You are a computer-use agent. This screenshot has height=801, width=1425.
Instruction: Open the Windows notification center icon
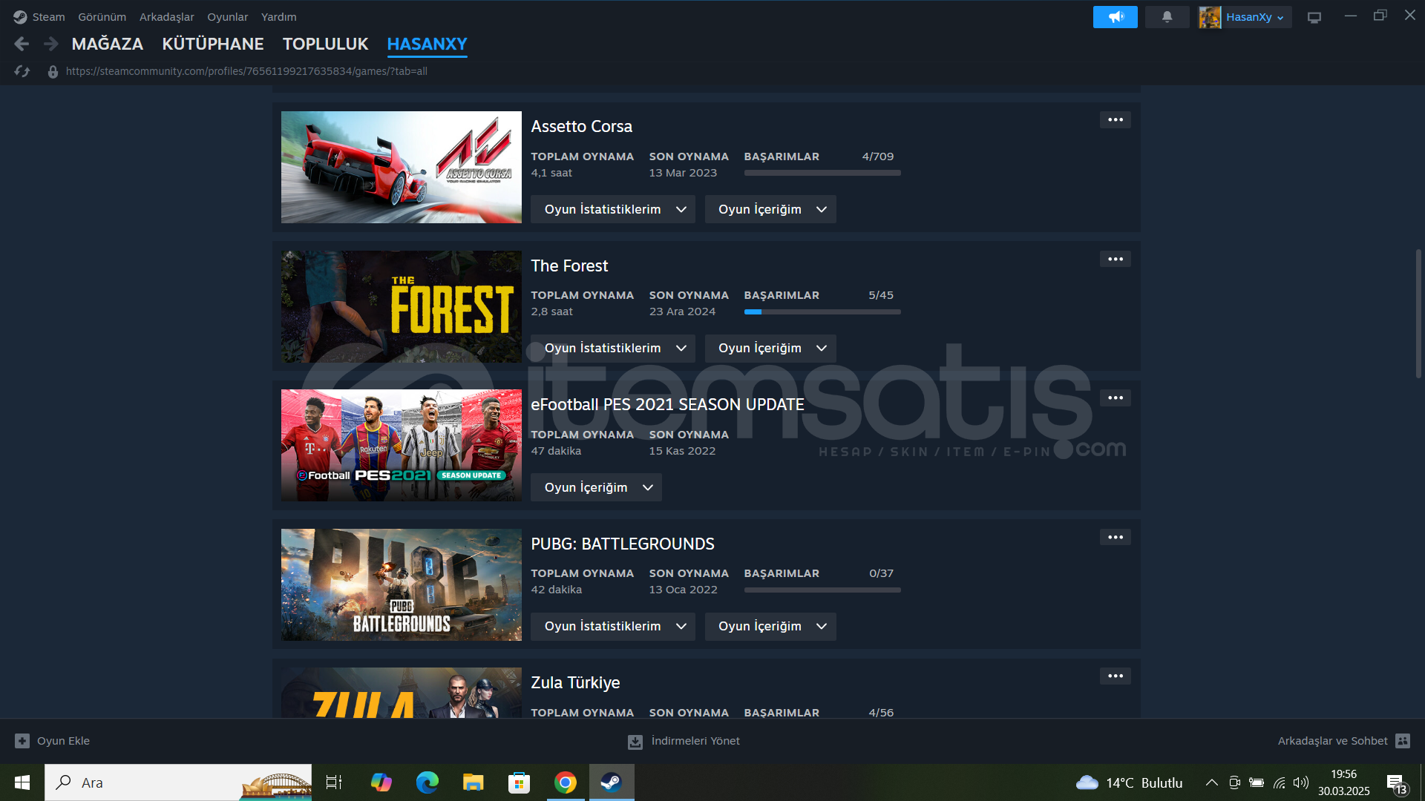click(x=1396, y=783)
